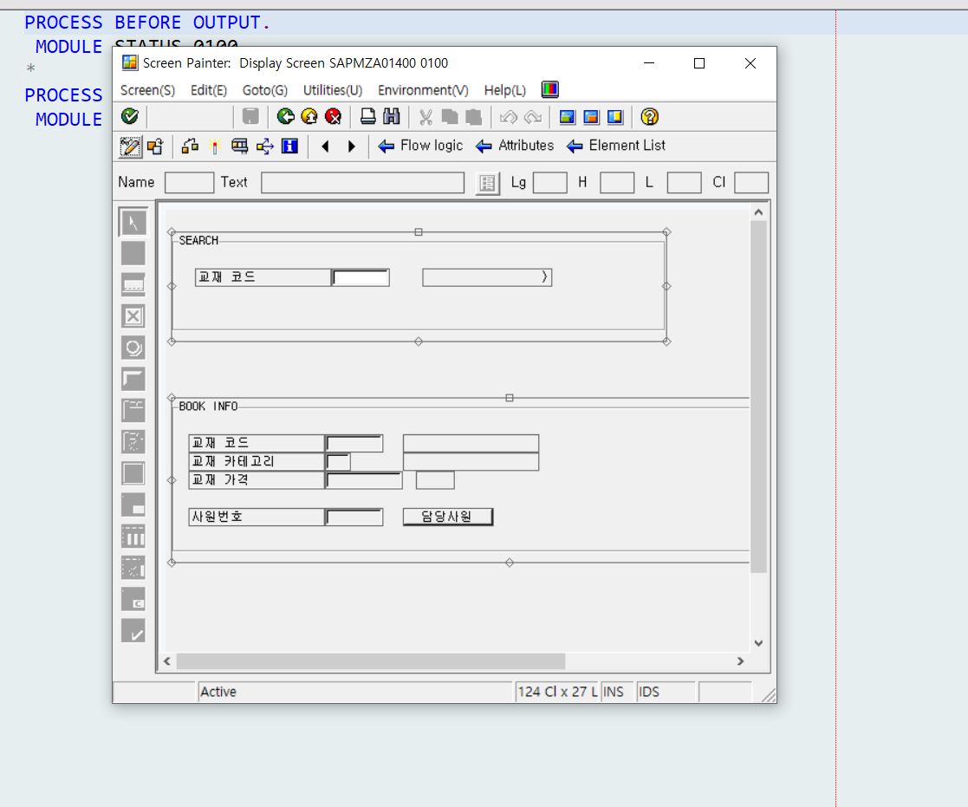The width and height of the screenshot is (968, 807).
Task: Click the 담당사원 pushbutton on canvas
Action: (447, 517)
